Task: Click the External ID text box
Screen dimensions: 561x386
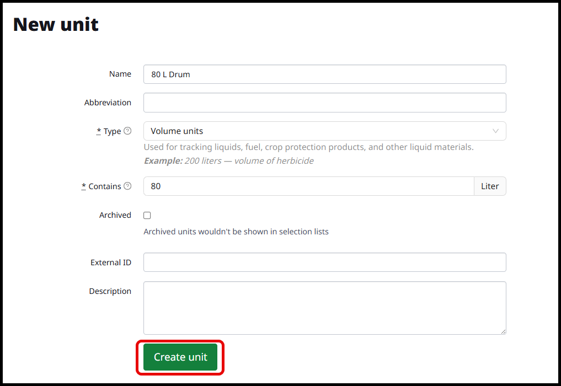Action: pyautogui.click(x=324, y=262)
